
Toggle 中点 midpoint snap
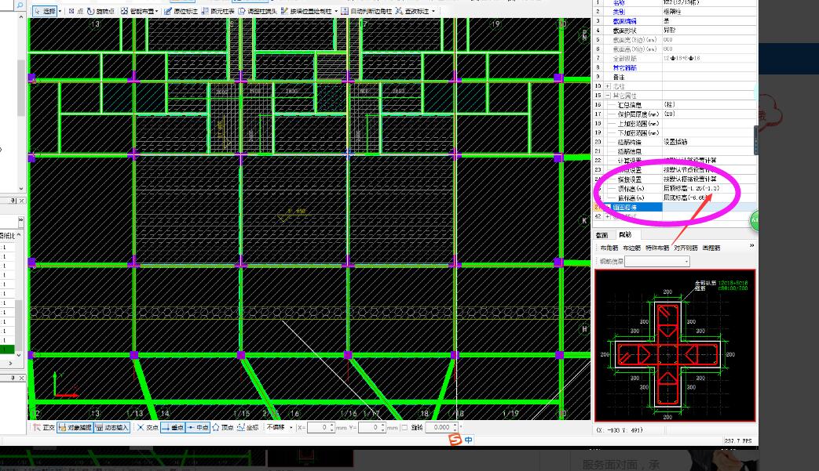click(x=198, y=427)
